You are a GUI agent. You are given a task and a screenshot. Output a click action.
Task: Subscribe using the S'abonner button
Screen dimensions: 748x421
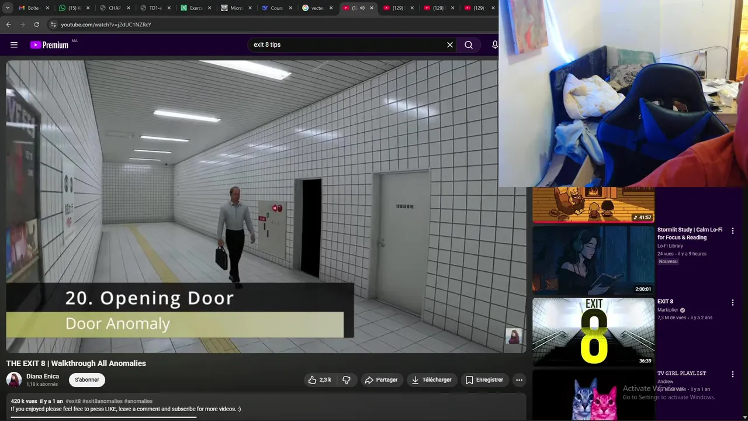coord(87,380)
